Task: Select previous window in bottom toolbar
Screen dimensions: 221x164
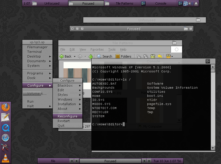Action: click(144, 161)
